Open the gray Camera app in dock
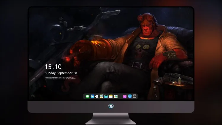 tap(135, 96)
